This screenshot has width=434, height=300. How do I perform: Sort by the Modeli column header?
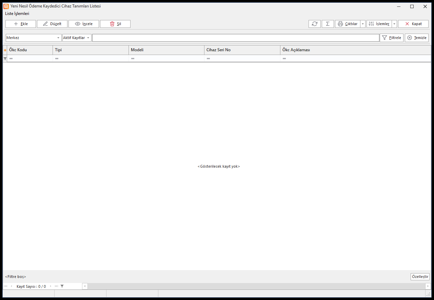(x=166, y=50)
